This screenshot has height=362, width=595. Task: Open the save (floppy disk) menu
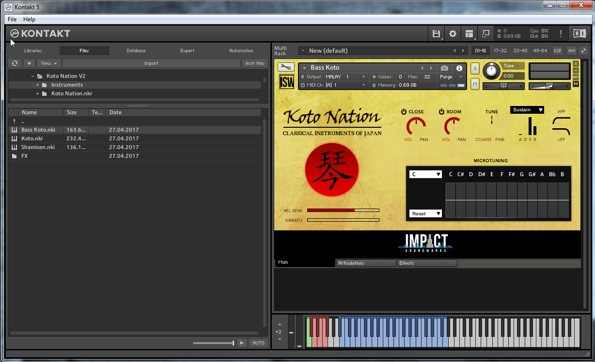click(437, 34)
